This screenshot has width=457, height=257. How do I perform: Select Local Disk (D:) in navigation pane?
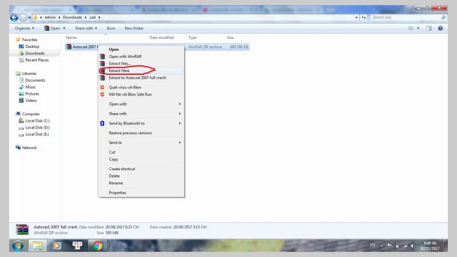38,127
